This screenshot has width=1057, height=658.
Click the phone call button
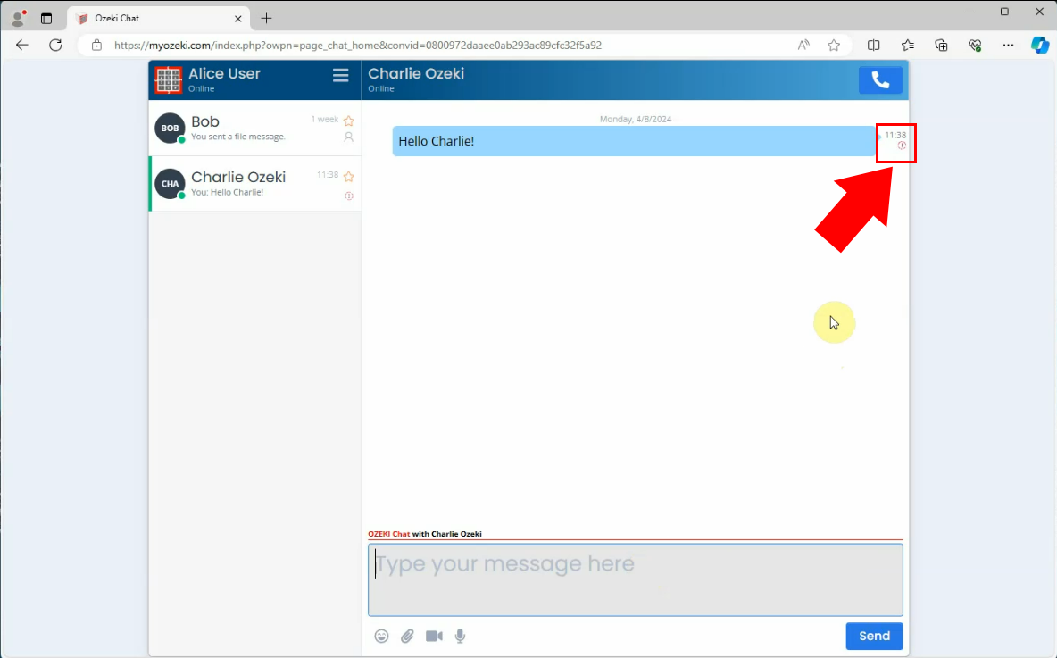pos(880,80)
